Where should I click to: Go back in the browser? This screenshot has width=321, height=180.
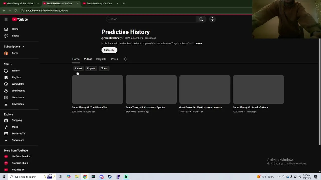point(4,10)
